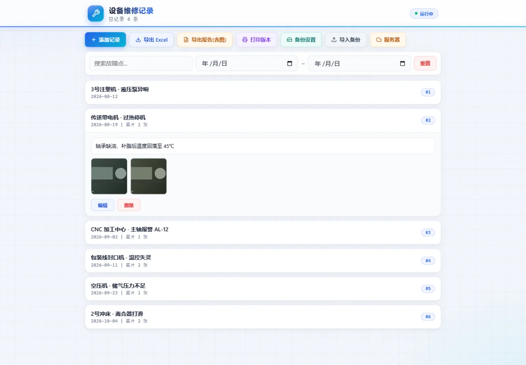Expand the 2号冲床 · 离合器打滑 record
Image resolution: width=526 pixels, height=365 pixels.
click(263, 317)
